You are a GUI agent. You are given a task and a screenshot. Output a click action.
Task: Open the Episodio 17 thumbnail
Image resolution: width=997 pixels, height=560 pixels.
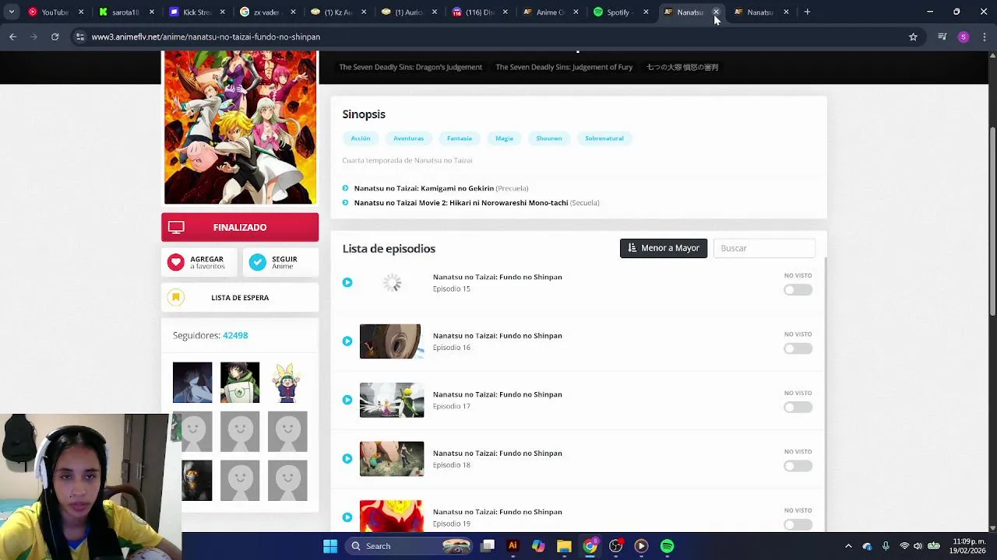click(x=392, y=400)
